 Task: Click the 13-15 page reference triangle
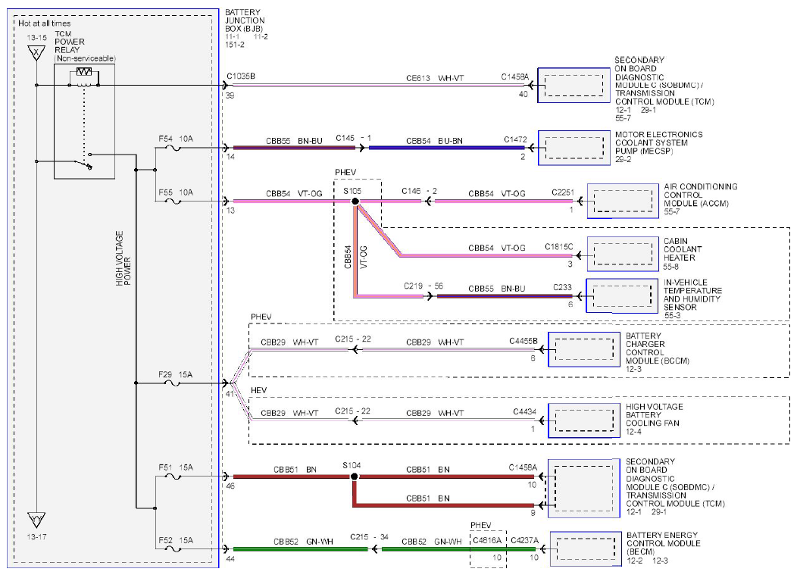tap(36, 52)
